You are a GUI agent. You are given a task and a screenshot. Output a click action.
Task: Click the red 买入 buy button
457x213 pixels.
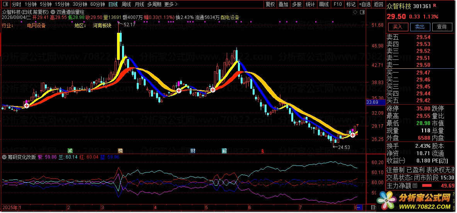pyautogui.click(x=398, y=27)
